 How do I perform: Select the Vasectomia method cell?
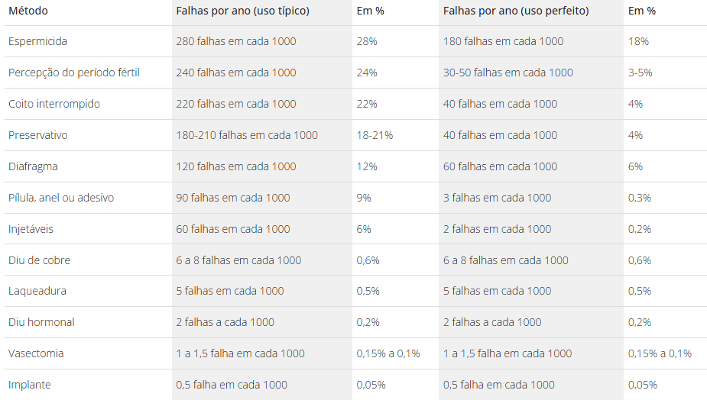click(36, 353)
